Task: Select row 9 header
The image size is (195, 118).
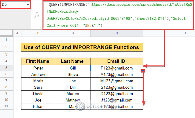Action: point(6,93)
